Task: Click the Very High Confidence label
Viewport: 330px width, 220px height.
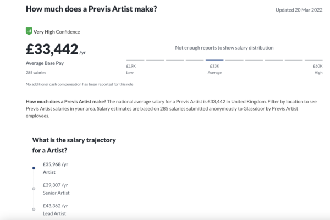Action: coord(57,32)
